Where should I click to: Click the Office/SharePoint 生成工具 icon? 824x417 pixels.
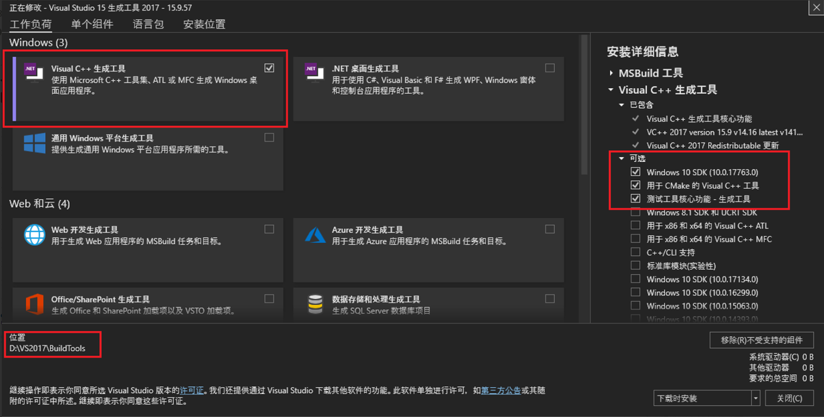click(34, 304)
